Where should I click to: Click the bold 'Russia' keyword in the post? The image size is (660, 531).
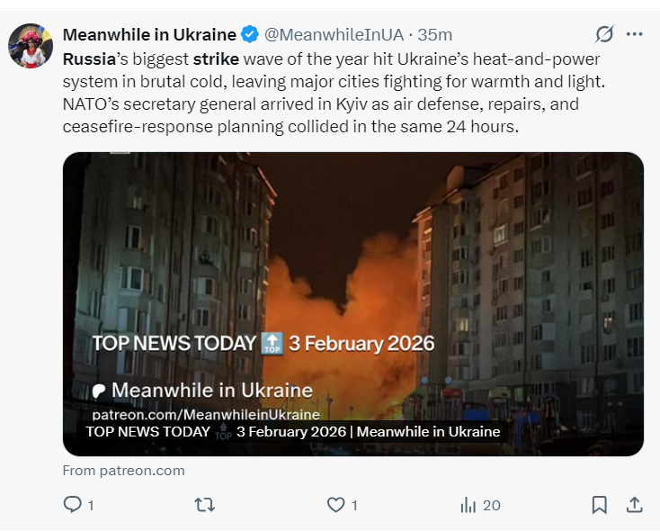[89, 59]
